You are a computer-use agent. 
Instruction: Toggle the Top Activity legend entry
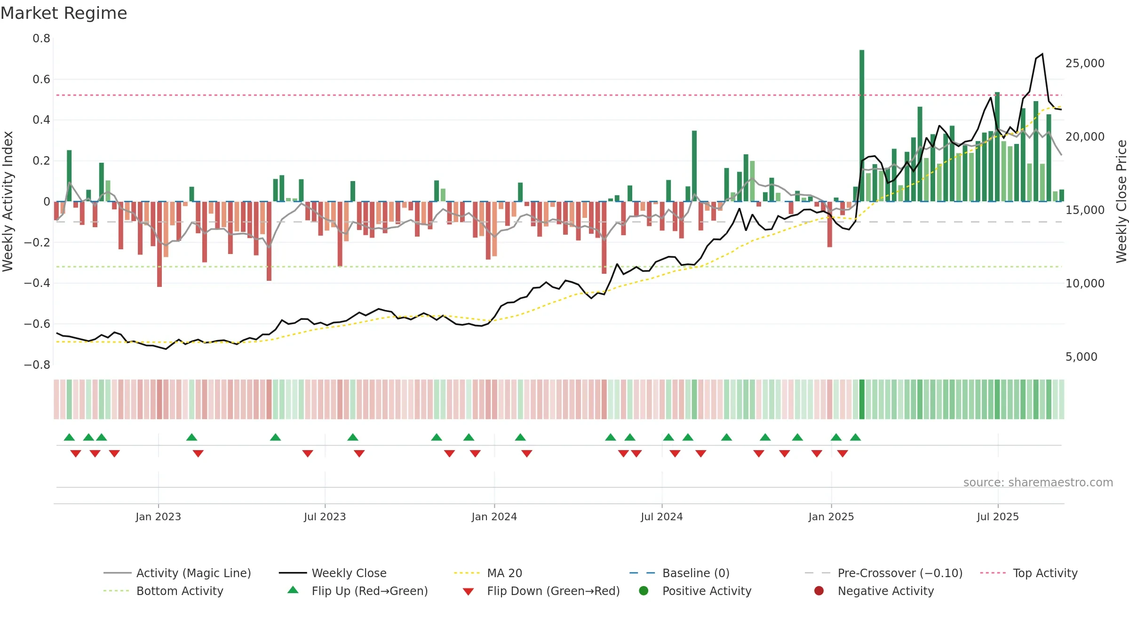point(1029,573)
